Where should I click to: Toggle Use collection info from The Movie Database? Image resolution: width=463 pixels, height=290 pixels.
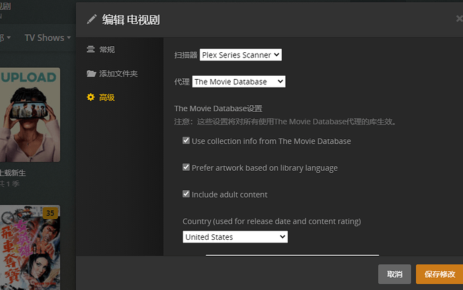pos(186,141)
